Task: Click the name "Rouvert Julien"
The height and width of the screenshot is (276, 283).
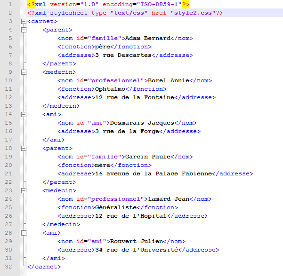Action: click(137, 241)
